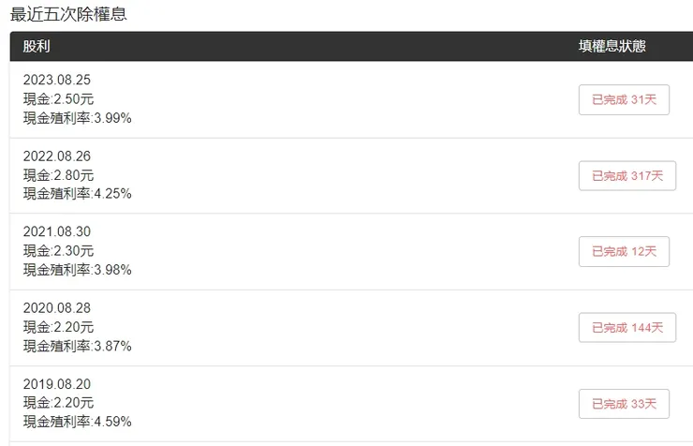Screen dimensions: 693x446
Task: Click the 已完成 33天 button
Action: 624,404
